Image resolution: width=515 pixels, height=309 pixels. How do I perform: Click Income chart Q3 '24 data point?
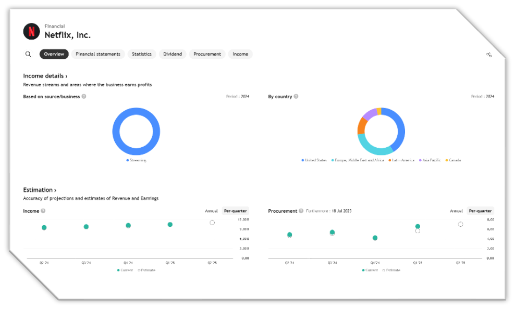(x=86, y=227)
